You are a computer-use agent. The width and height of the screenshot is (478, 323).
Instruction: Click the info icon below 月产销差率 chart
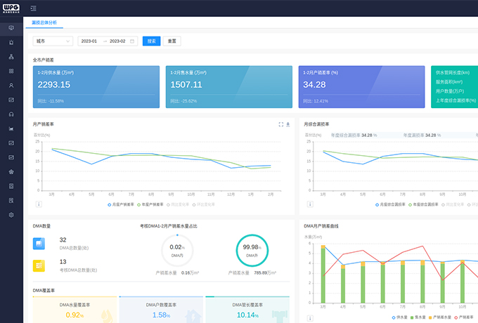pos(38,204)
